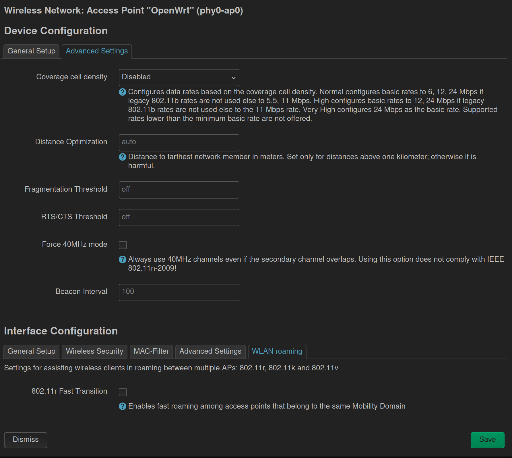Click the RTS/CTS Threshold label
The width and height of the screenshot is (512, 458).
tap(74, 217)
